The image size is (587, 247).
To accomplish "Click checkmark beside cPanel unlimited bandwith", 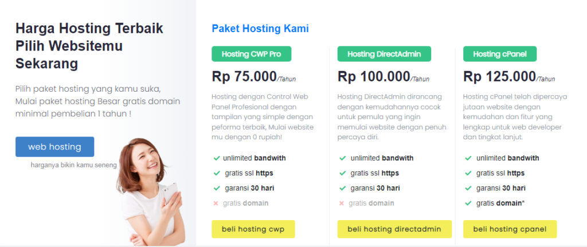I will tap(468, 158).
